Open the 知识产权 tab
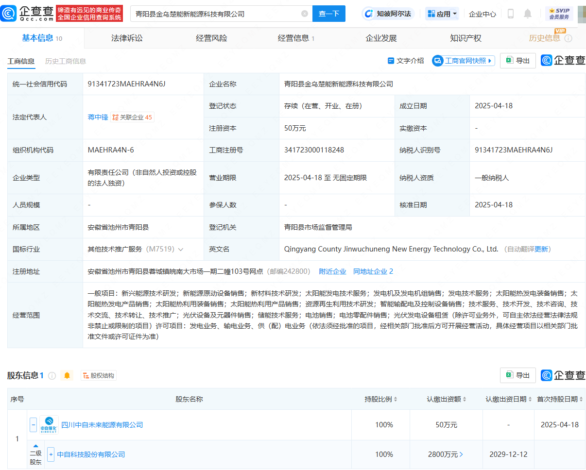This screenshot has height=470, width=586. click(465, 38)
